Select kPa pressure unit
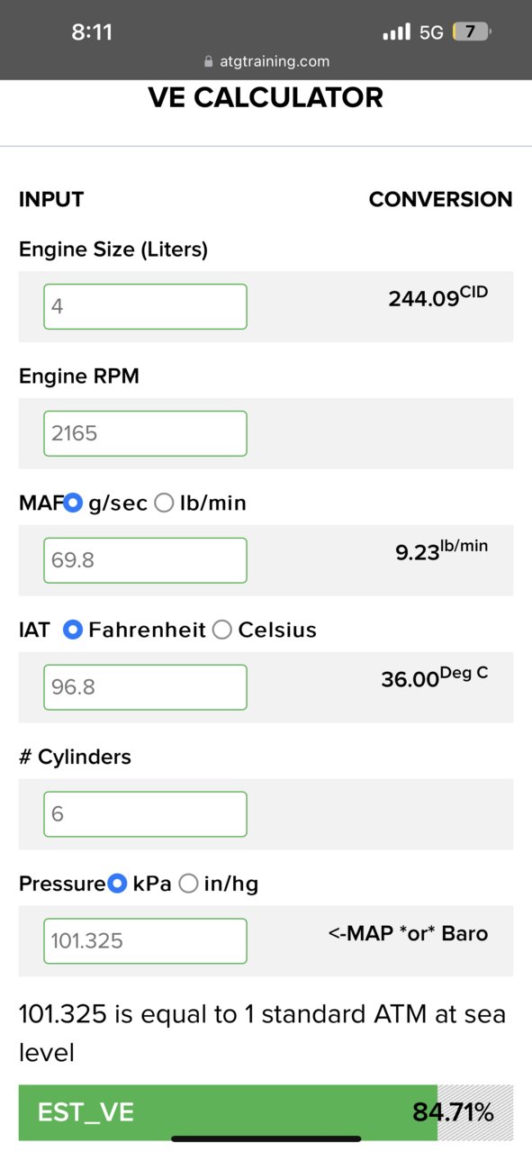The width and height of the screenshot is (532, 1152). (x=117, y=884)
